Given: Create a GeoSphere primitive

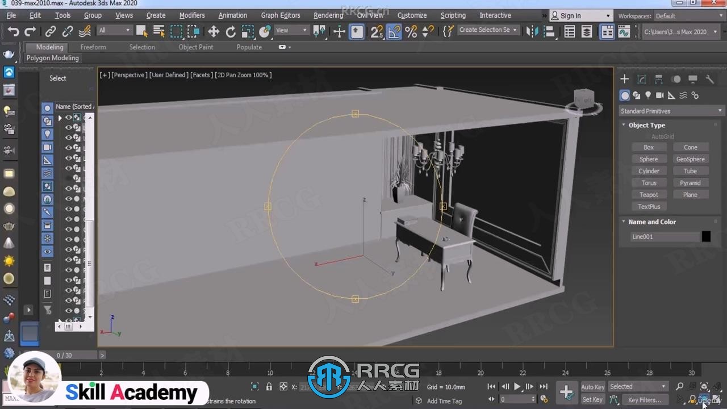Looking at the screenshot, I should [x=690, y=159].
